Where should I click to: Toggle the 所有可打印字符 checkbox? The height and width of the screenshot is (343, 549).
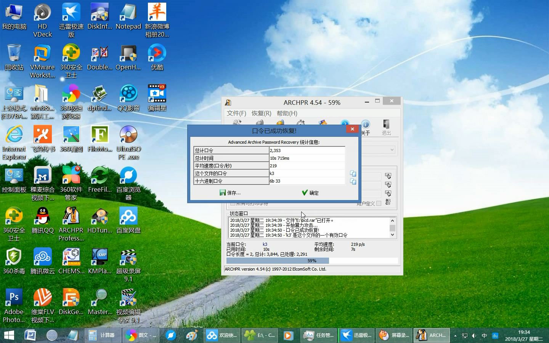point(232,204)
